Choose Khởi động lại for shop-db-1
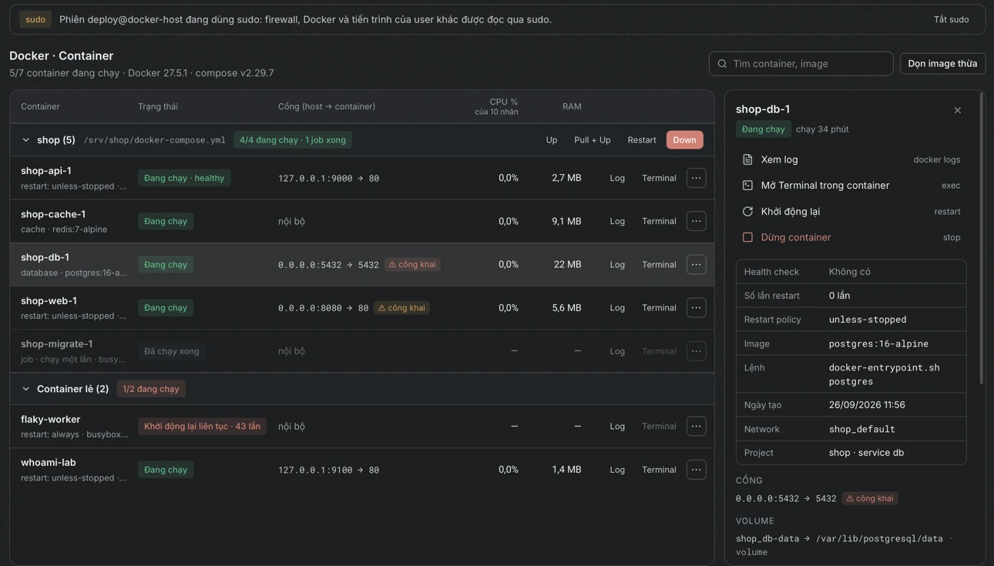The image size is (994, 566). coord(851,211)
